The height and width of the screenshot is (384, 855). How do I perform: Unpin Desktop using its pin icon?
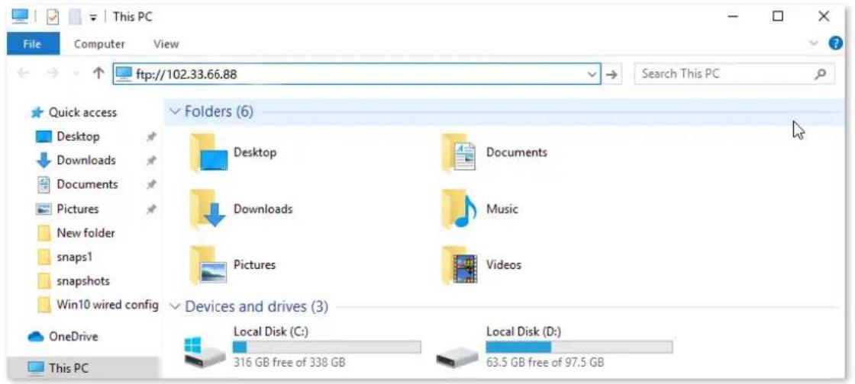[152, 137]
